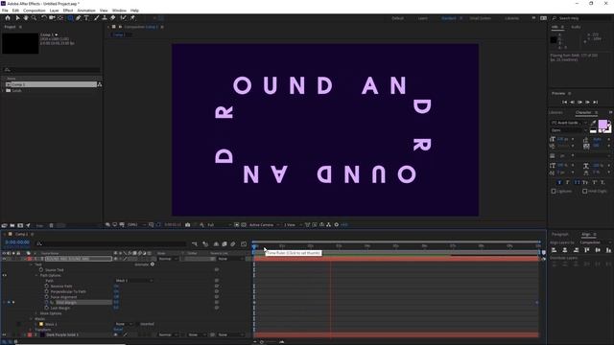Screen dimensions: 614x345
Task: Toggle visibility of the ROUND AND ROUND text layer
Action: (x=4, y=259)
